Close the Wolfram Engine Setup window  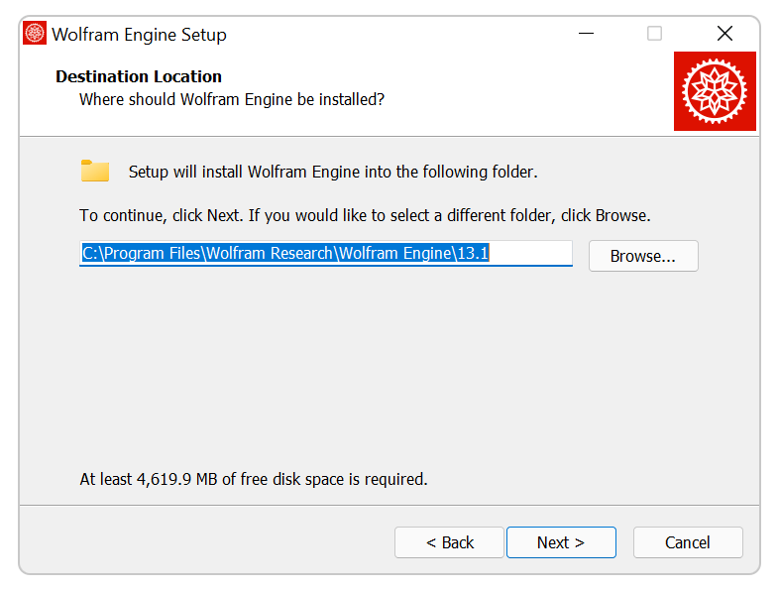tap(724, 34)
